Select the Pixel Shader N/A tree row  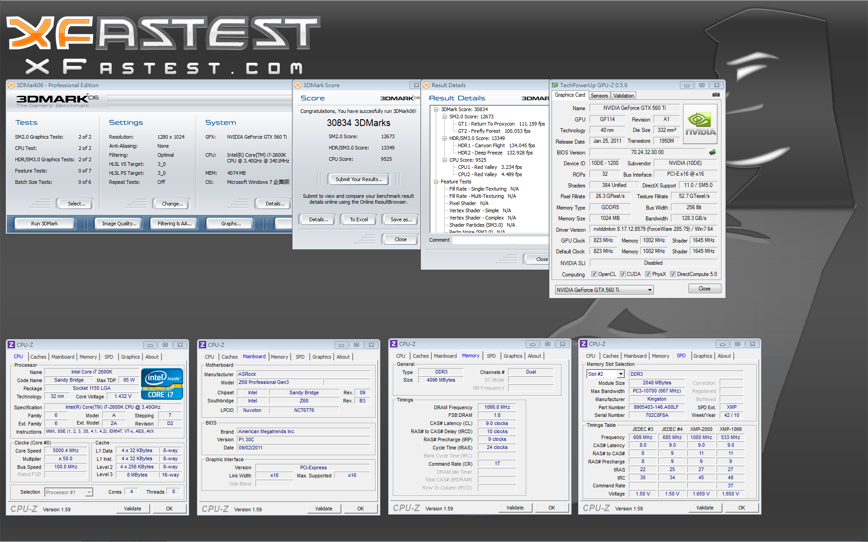pyautogui.click(x=469, y=203)
